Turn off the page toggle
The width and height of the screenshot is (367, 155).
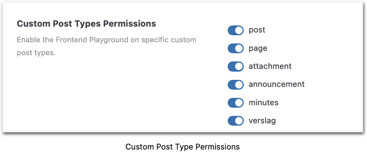coord(236,49)
